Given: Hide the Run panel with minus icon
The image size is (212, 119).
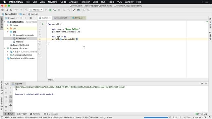Looking at the screenshot, I should pyautogui.click(x=206, y=84).
